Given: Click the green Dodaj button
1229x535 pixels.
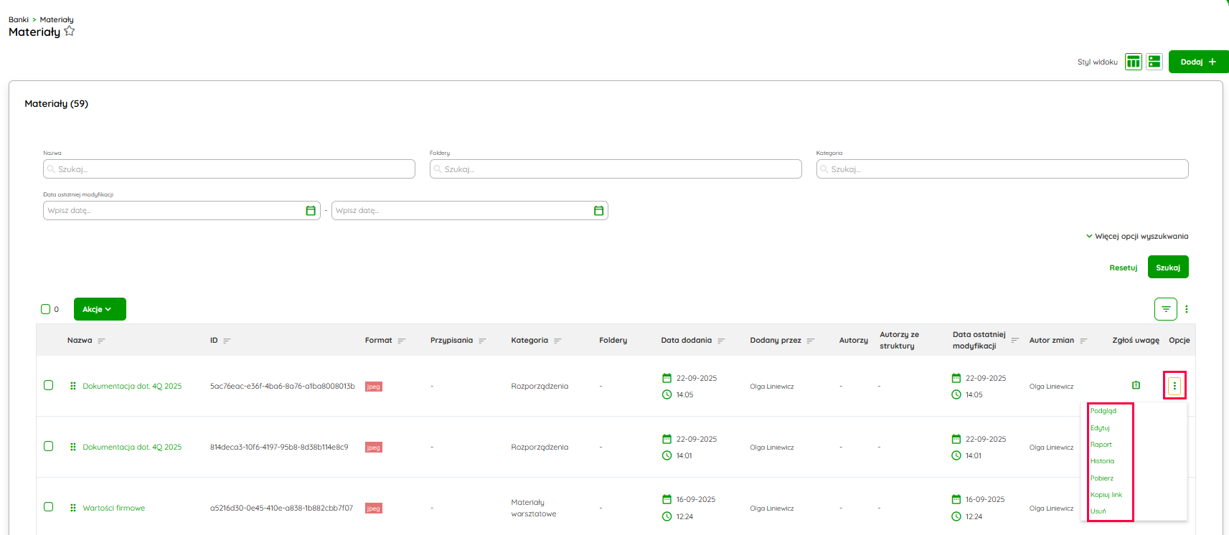Looking at the screenshot, I should (1198, 62).
